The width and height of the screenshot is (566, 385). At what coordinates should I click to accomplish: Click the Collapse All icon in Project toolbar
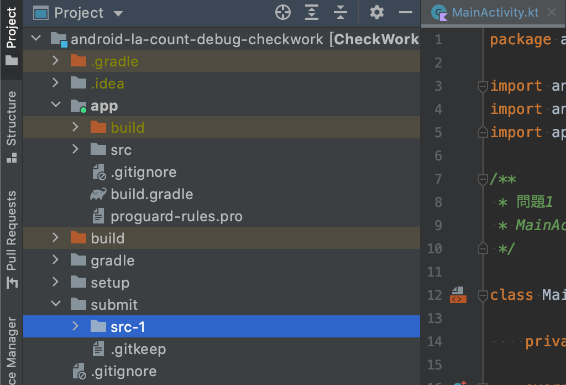tap(340, 12)
